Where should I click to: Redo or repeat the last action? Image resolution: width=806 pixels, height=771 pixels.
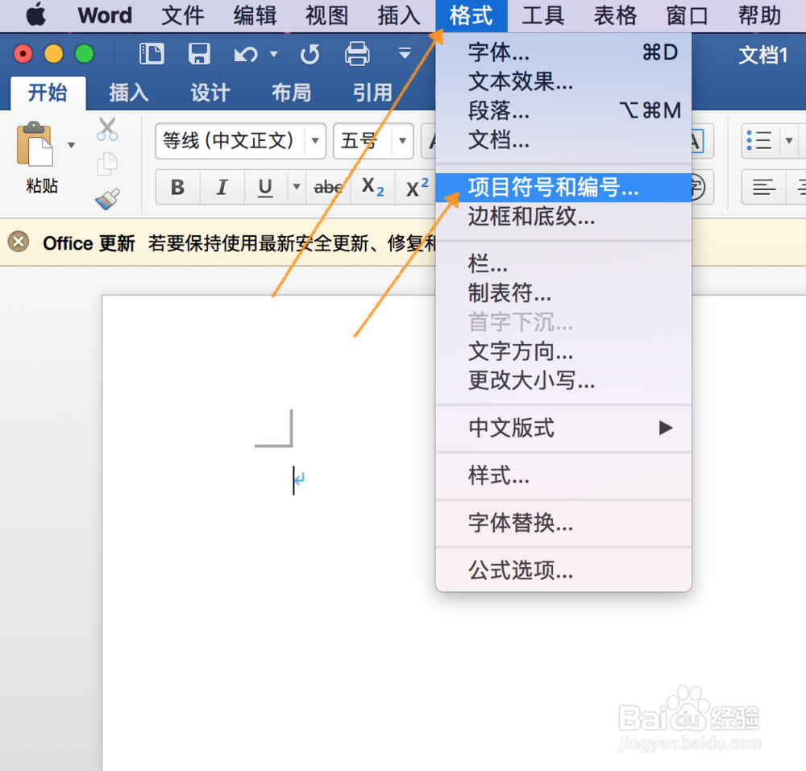pyautogui.click(x=310, y=54)
